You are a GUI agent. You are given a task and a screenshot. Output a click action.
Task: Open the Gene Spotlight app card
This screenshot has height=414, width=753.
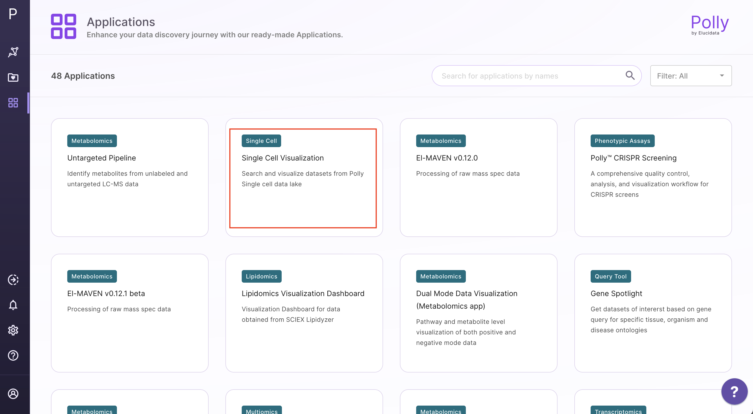coord(653,313)
